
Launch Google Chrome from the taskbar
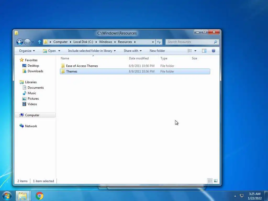click(x=40, y=196)
